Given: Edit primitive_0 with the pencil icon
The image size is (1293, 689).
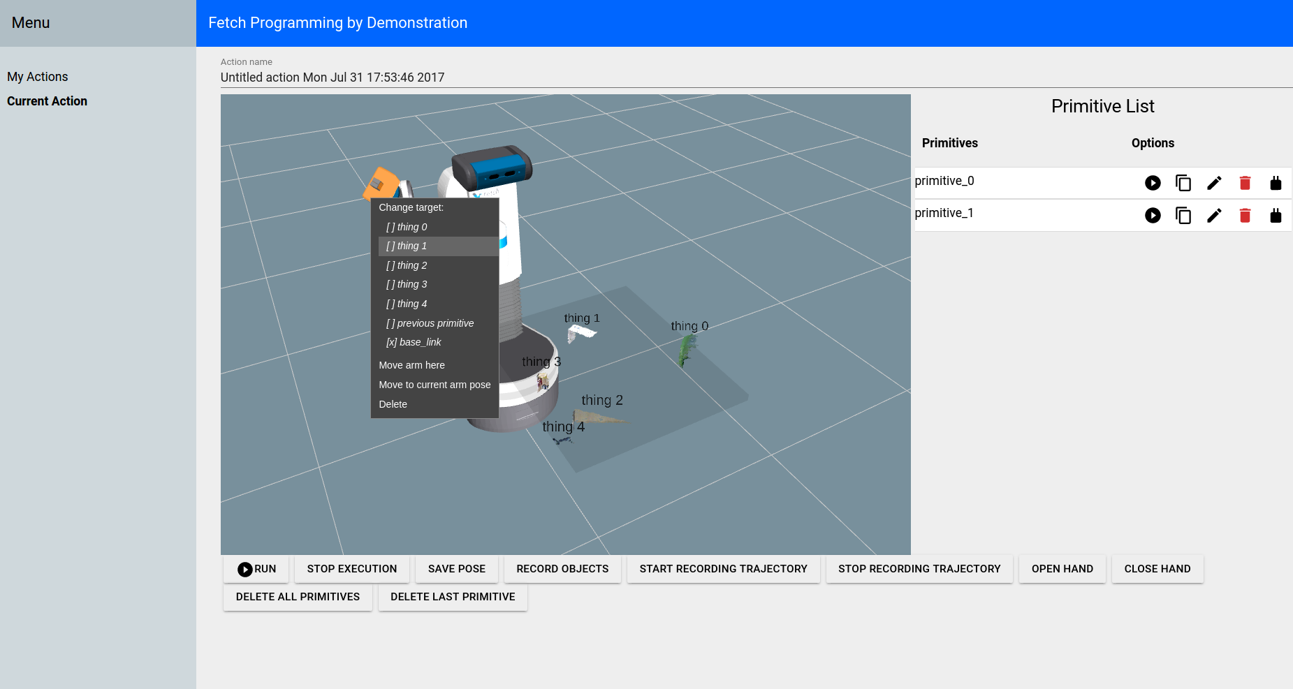Looking at the screenshot, I should [1214, 183].
